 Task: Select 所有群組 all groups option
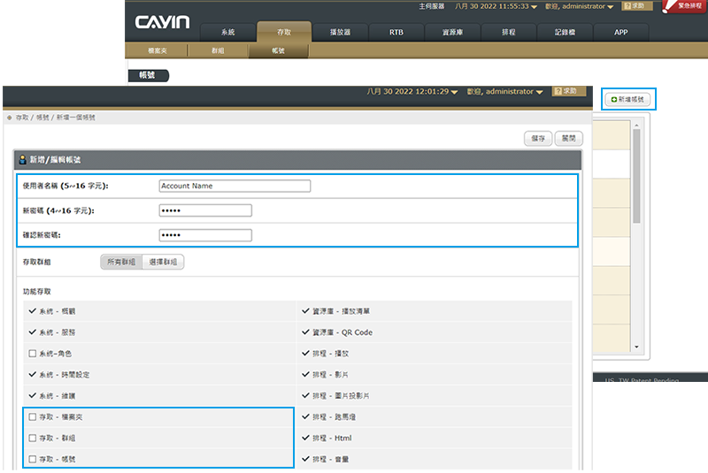[x=121, y=262]
